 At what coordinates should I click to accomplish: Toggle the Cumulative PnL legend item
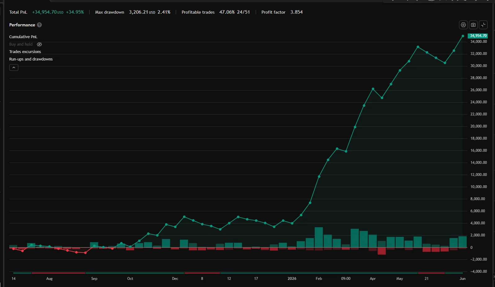pos(23,37)
